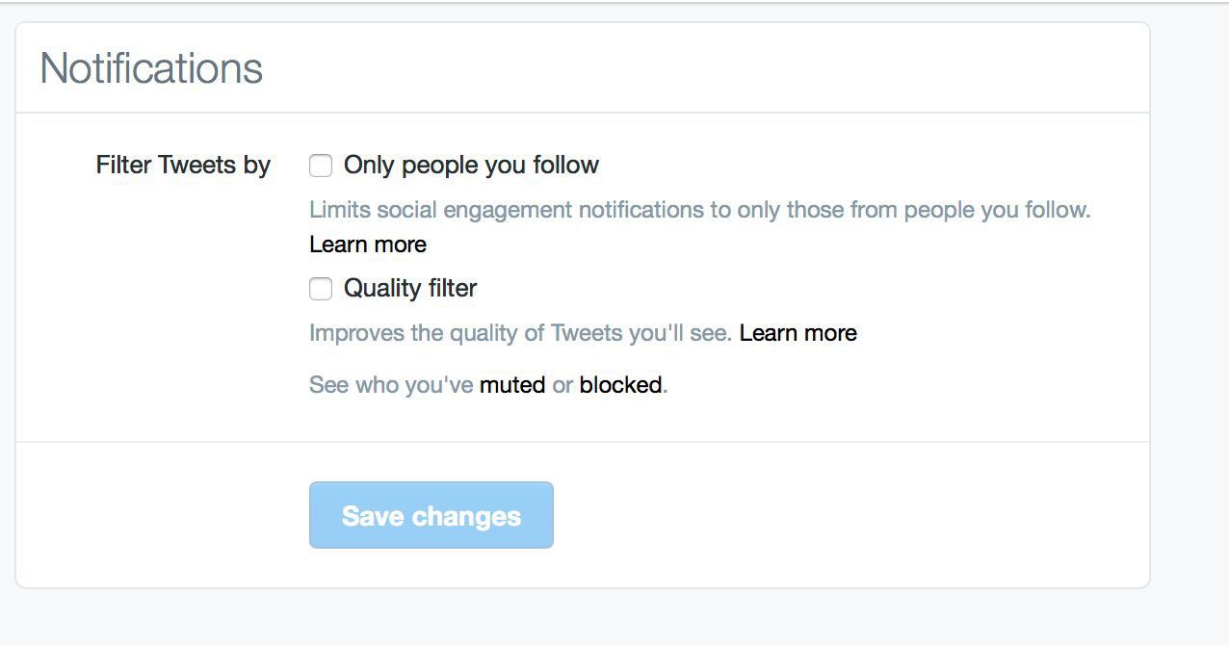
Task: Click blank footer space right of Save changes
Action: point(848,515)
